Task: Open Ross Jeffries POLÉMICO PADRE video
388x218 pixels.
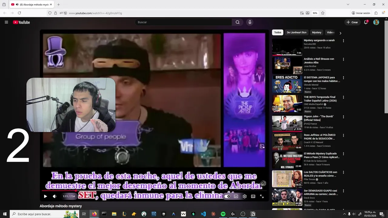Action: click(x=319, y=137)
